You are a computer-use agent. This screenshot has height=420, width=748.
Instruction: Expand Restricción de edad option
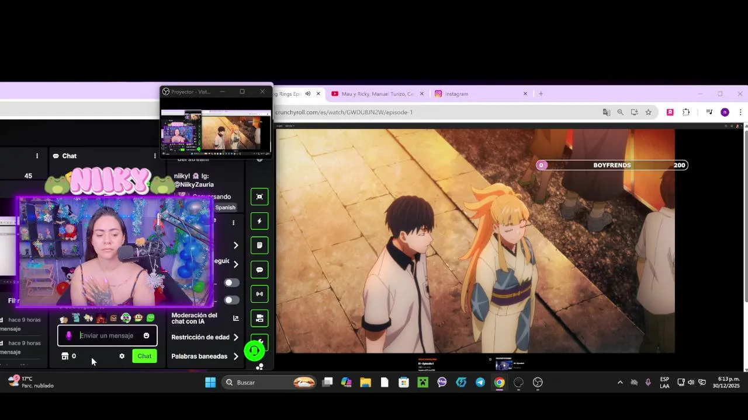205,337
